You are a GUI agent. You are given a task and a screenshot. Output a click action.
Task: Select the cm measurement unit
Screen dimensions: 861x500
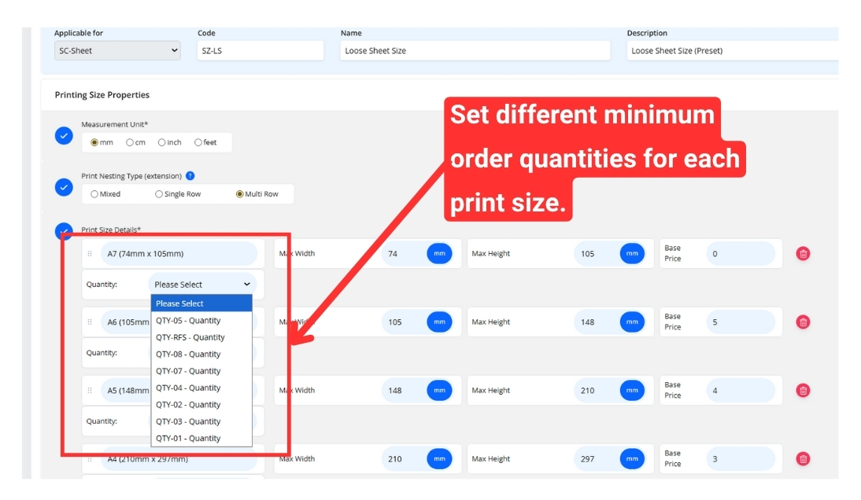click(x=131, y=142)
